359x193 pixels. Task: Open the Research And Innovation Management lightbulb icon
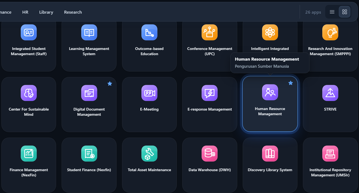pyautogui.click(x=330, y=32)
